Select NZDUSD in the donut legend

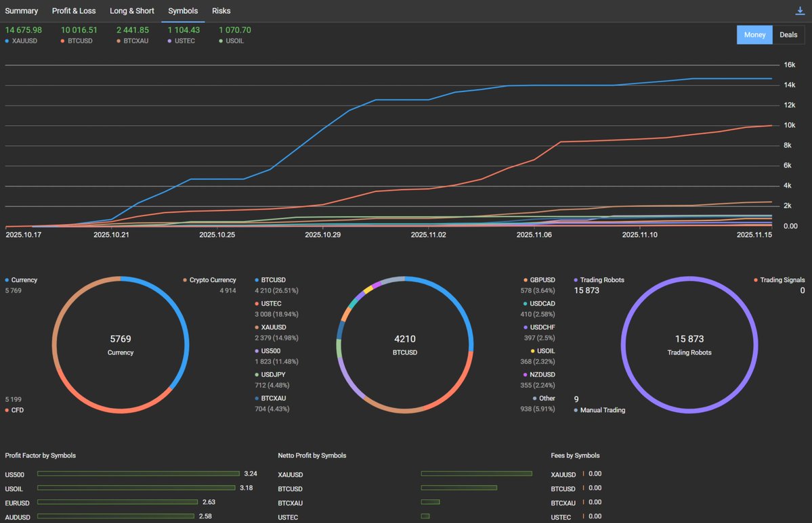[x=539, y=375]
